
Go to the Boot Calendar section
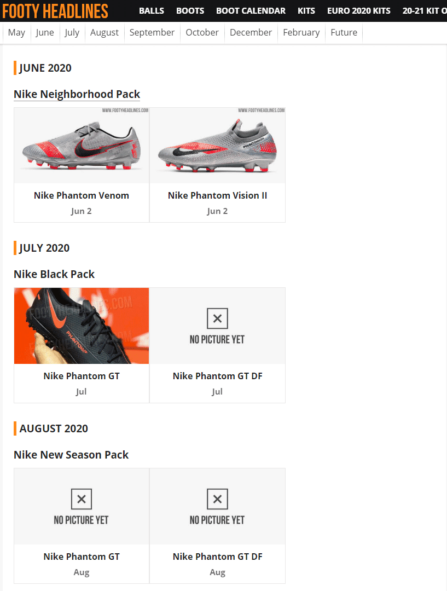click(251, 10)
